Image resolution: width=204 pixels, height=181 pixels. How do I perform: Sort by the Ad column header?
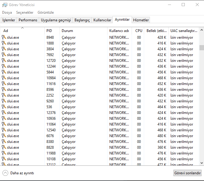point(22,31)
